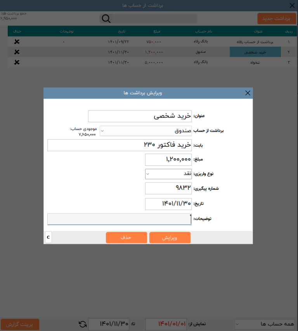Open the برداشت از حساب dropdown showing صندوق
Viewport: 298px width, 331px height.
(146, 131)
